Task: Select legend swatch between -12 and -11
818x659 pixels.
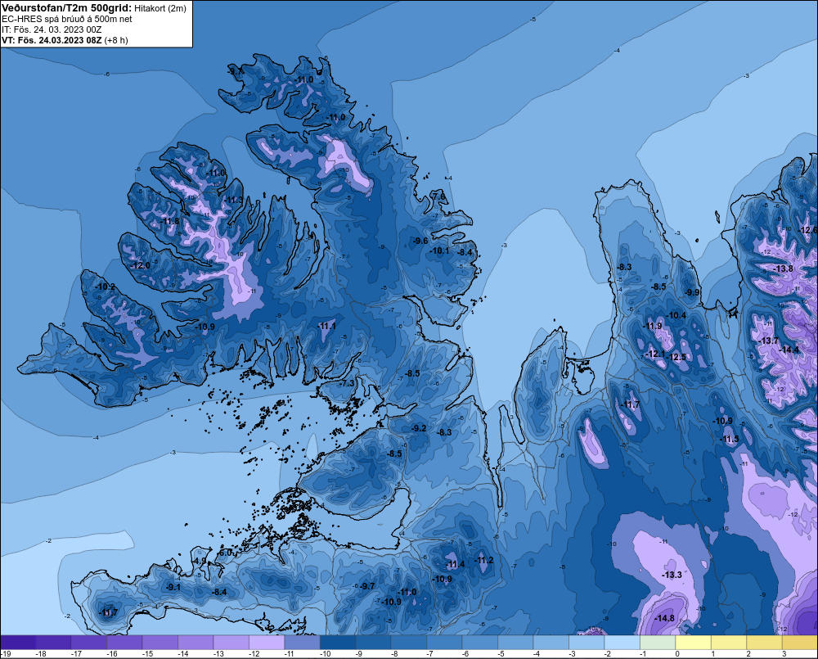Action: (267, 643)
